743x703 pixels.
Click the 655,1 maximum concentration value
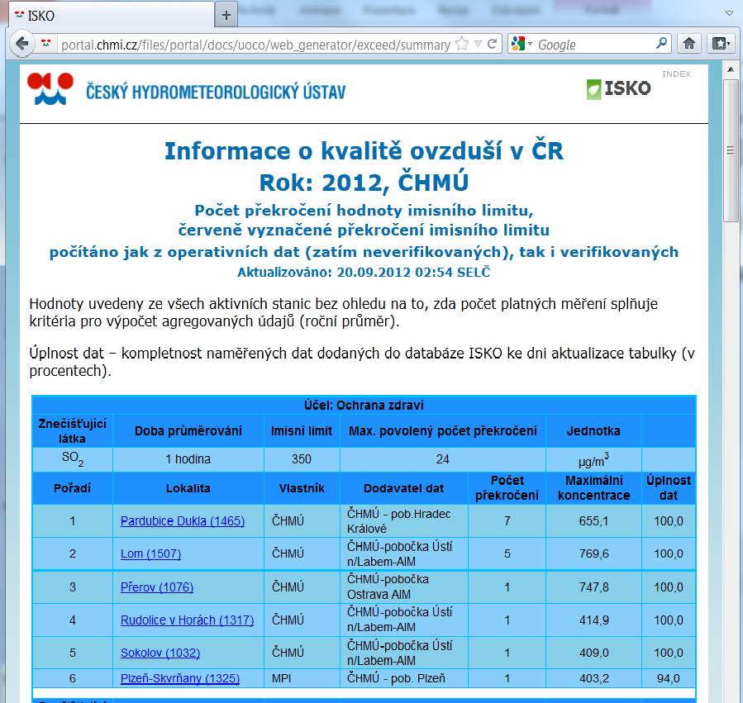click(x=593, y=521)
